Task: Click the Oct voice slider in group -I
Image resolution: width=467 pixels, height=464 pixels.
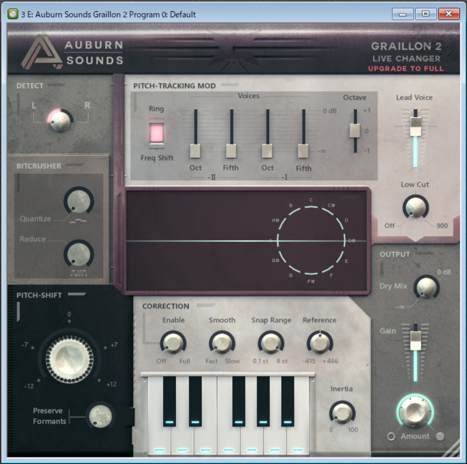Action: point(267,151)
